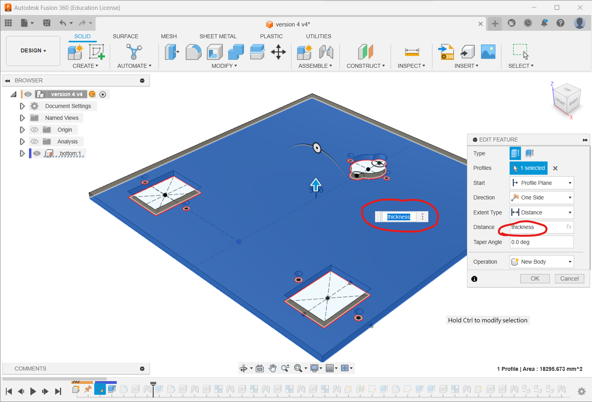The height and width of the screenshot is (402, 592).
Task: Click the Taper Angle input field
Action: click(542, 242)
